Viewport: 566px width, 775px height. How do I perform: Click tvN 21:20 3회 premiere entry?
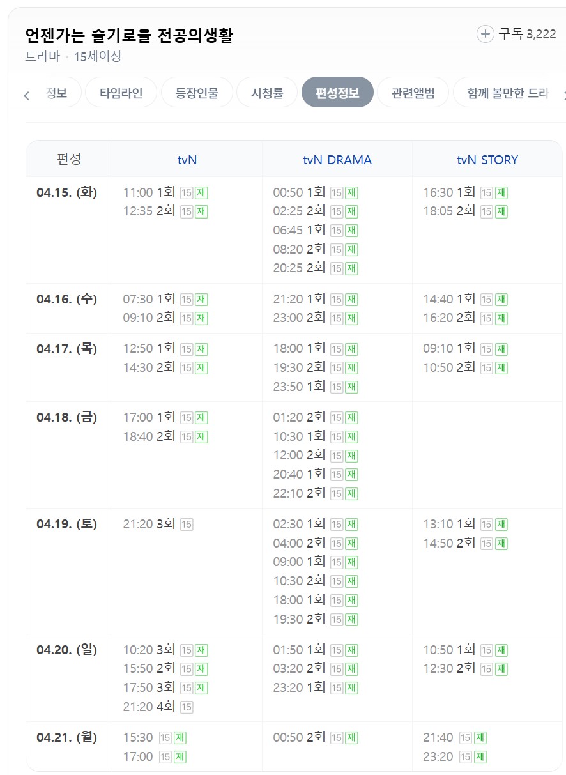tap(158, 524)
